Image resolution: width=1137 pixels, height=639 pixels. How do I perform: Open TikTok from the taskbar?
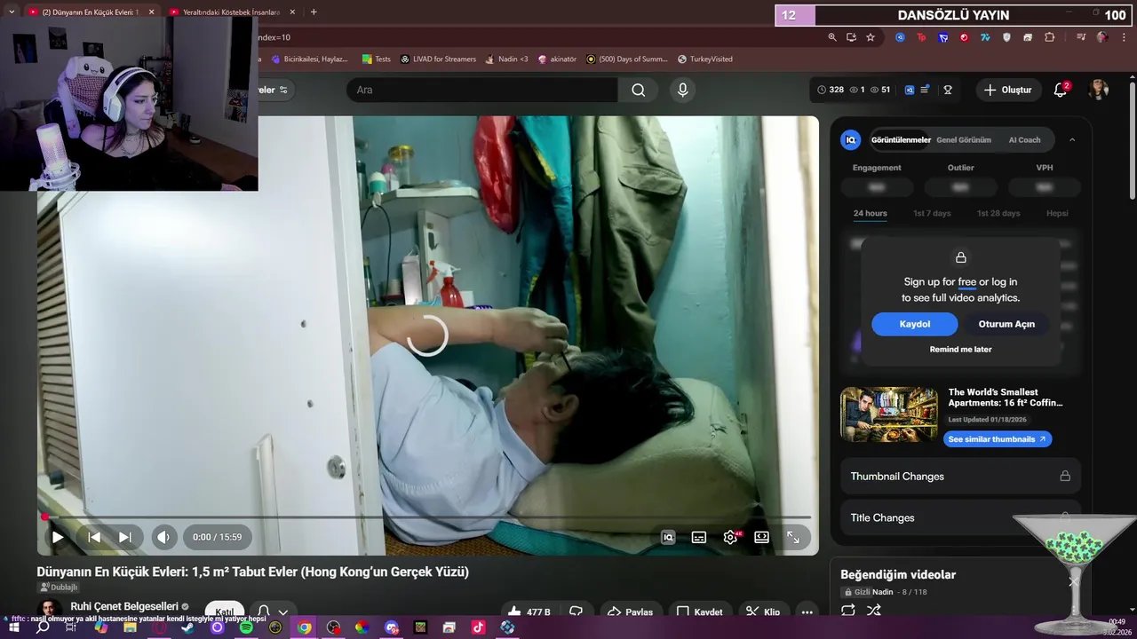[x=478, y=627]
